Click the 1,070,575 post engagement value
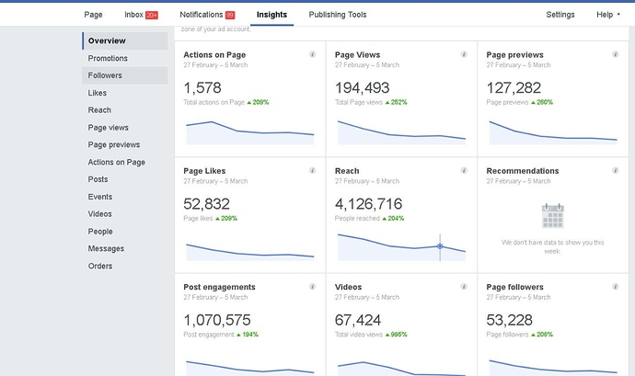 [x=217, y=320]
